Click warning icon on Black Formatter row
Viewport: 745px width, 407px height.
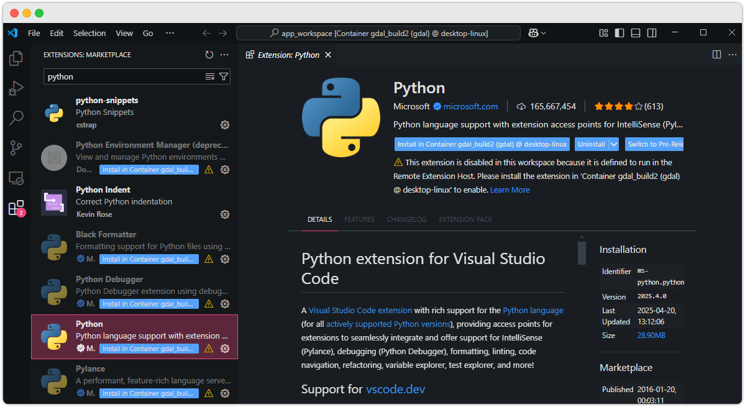[x=209, y=259]
